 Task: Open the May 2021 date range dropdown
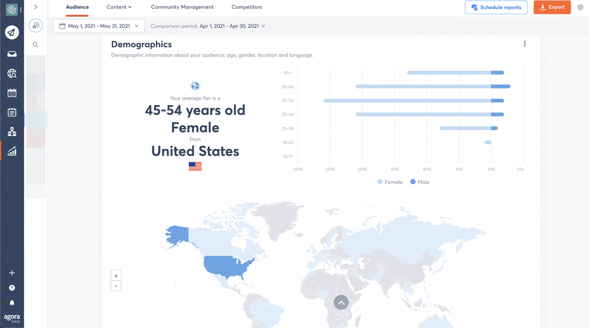[x=99, y=26]
